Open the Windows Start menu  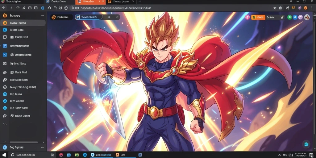pyautogui.click(x=4, y=155)
